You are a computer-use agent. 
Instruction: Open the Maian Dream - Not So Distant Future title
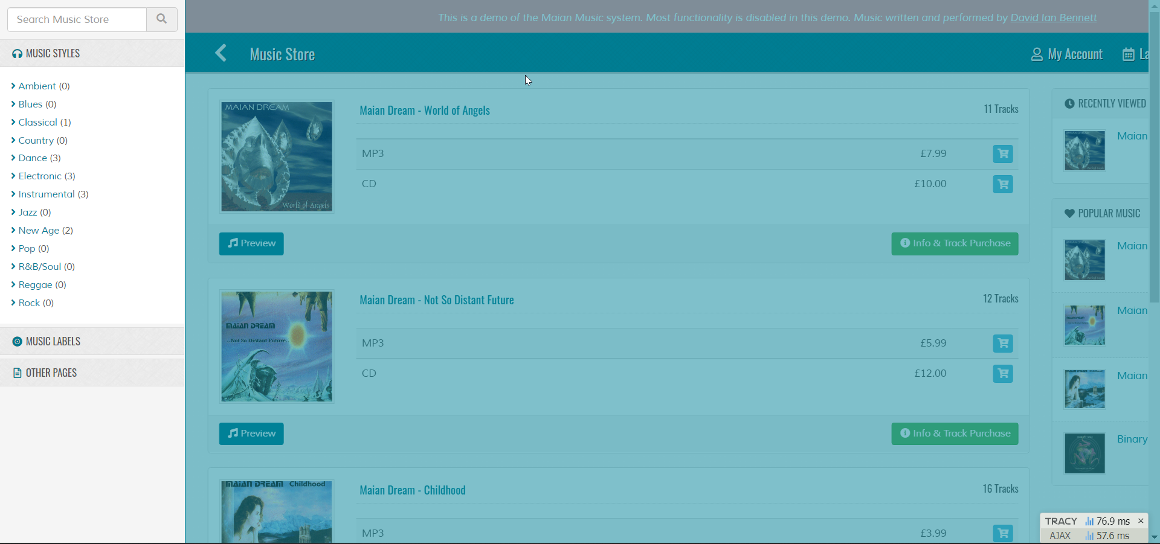(x=437, y=300)
